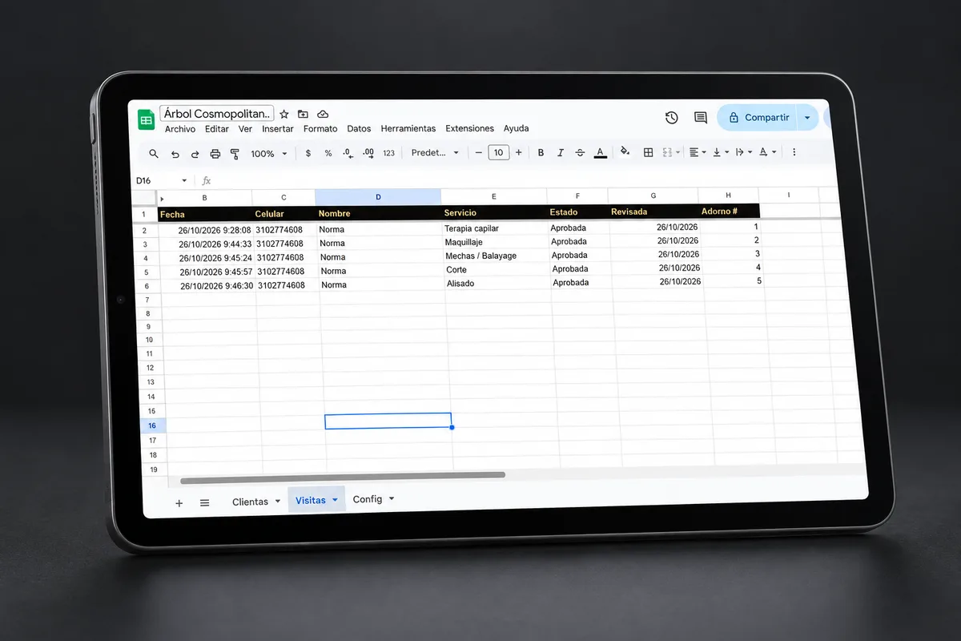Open the arrow next to Compartir
The image size is (961, 641).
(807, 118)
